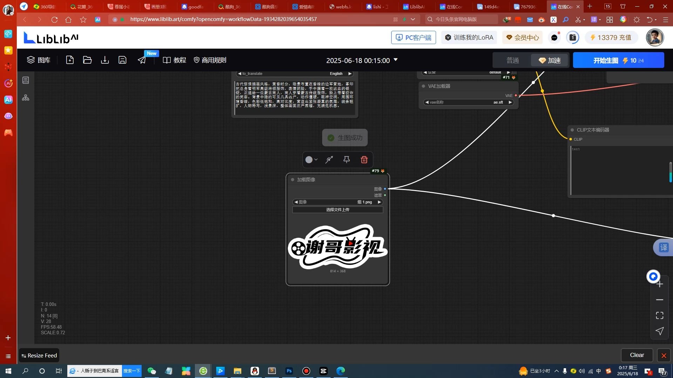Open a new browser tab

pos(590,6)
